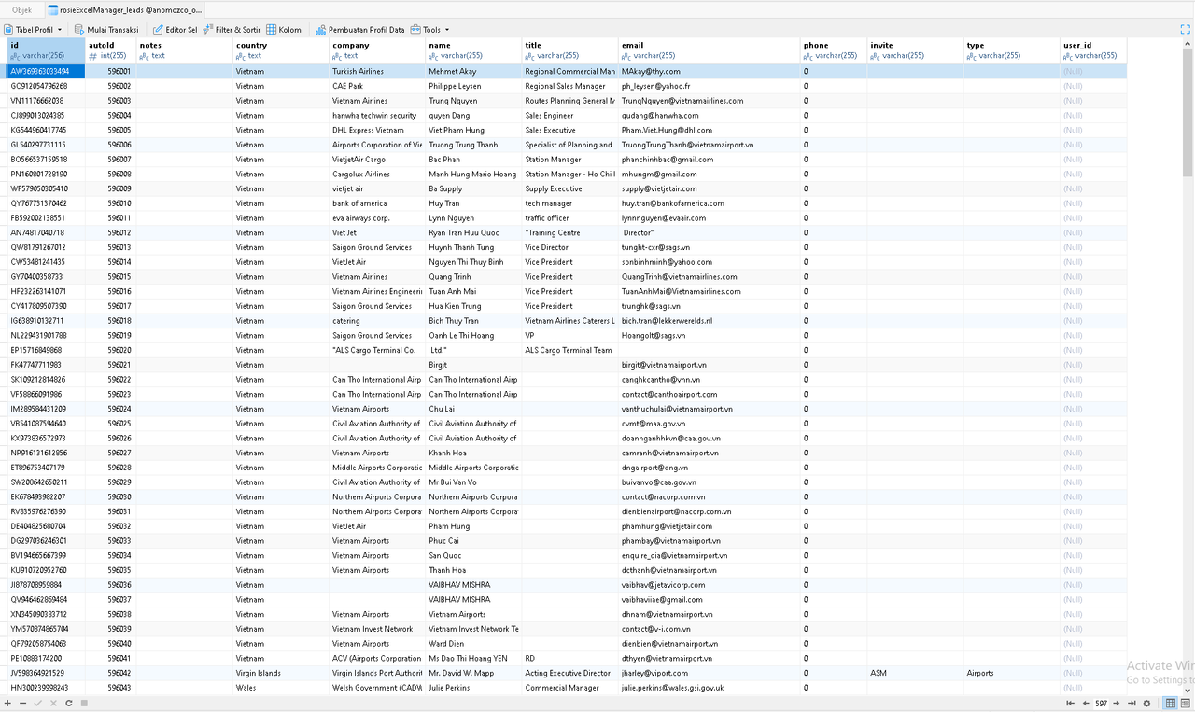The height and width of the screenshot is (712, 1195).
Task: Switch to the Objek tab
Action: click(x=21, y=9)
